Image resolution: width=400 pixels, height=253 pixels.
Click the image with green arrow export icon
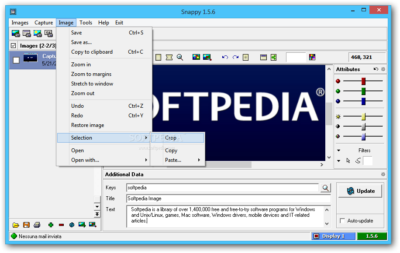82,225
